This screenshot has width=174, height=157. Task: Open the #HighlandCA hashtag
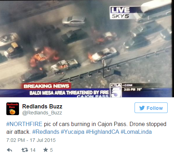[102, 132]
